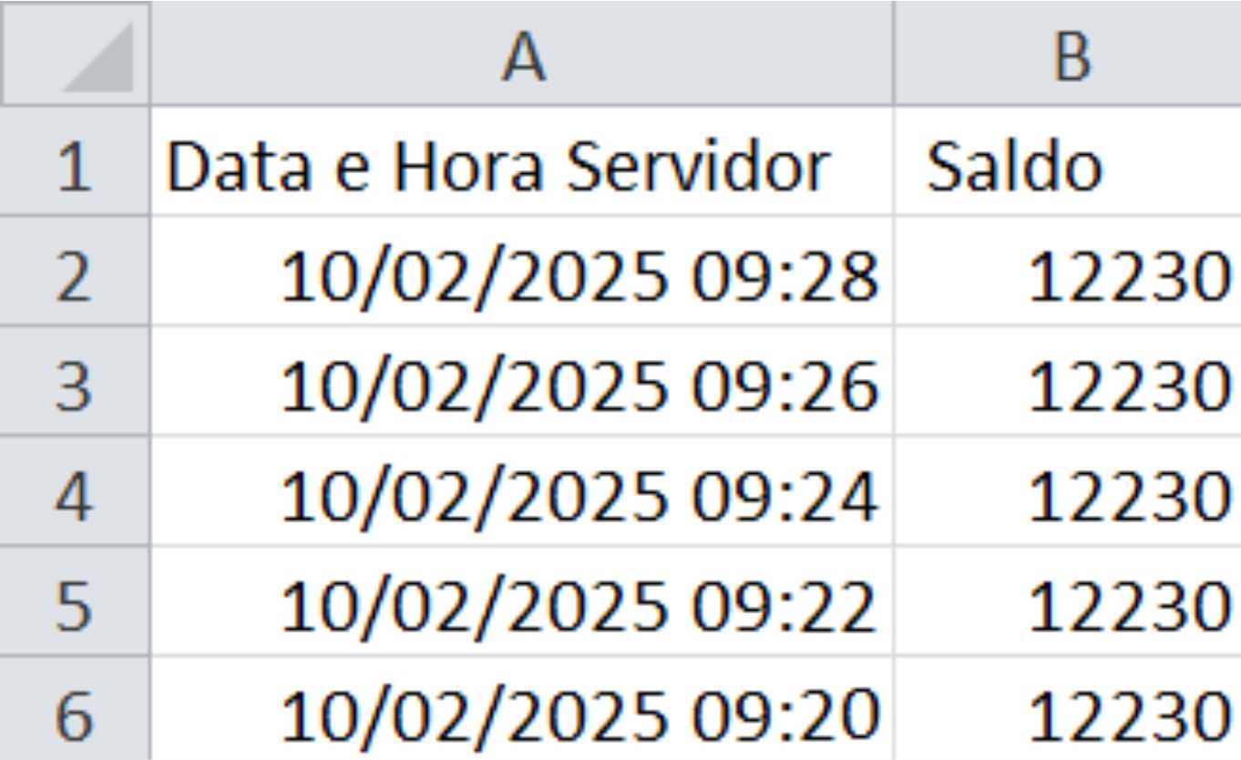The height and width of the screenshot is (760, 1241).
Task: Select cell with 10/02/2025 09:24
Action: pyautogui.click(x=522, y=491)
